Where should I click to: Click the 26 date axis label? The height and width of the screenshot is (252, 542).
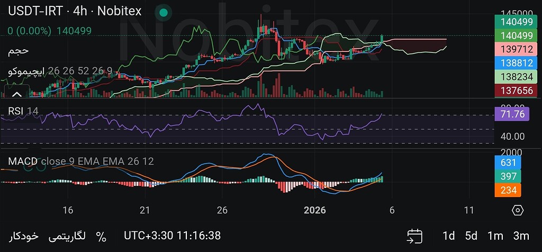(x=223, y=210)
